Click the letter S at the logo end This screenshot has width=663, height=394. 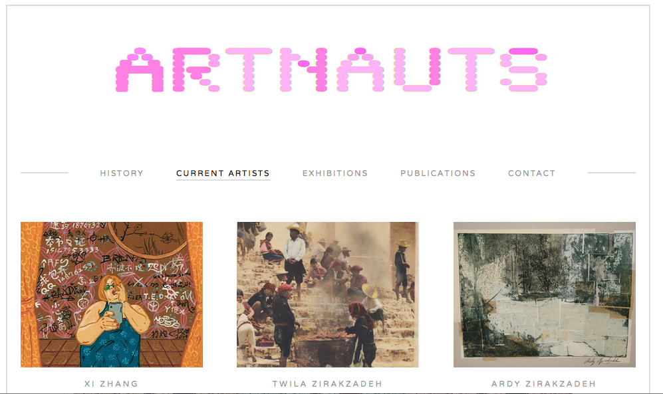coord(523,70)
